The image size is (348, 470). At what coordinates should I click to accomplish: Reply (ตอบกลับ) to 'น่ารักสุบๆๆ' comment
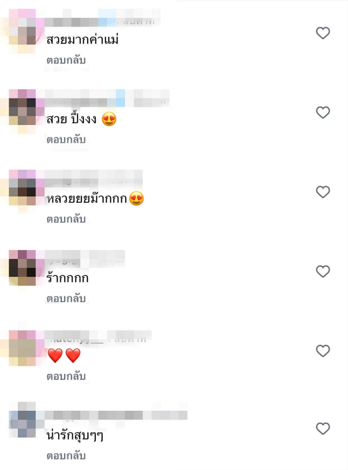(x=66, y=456)
